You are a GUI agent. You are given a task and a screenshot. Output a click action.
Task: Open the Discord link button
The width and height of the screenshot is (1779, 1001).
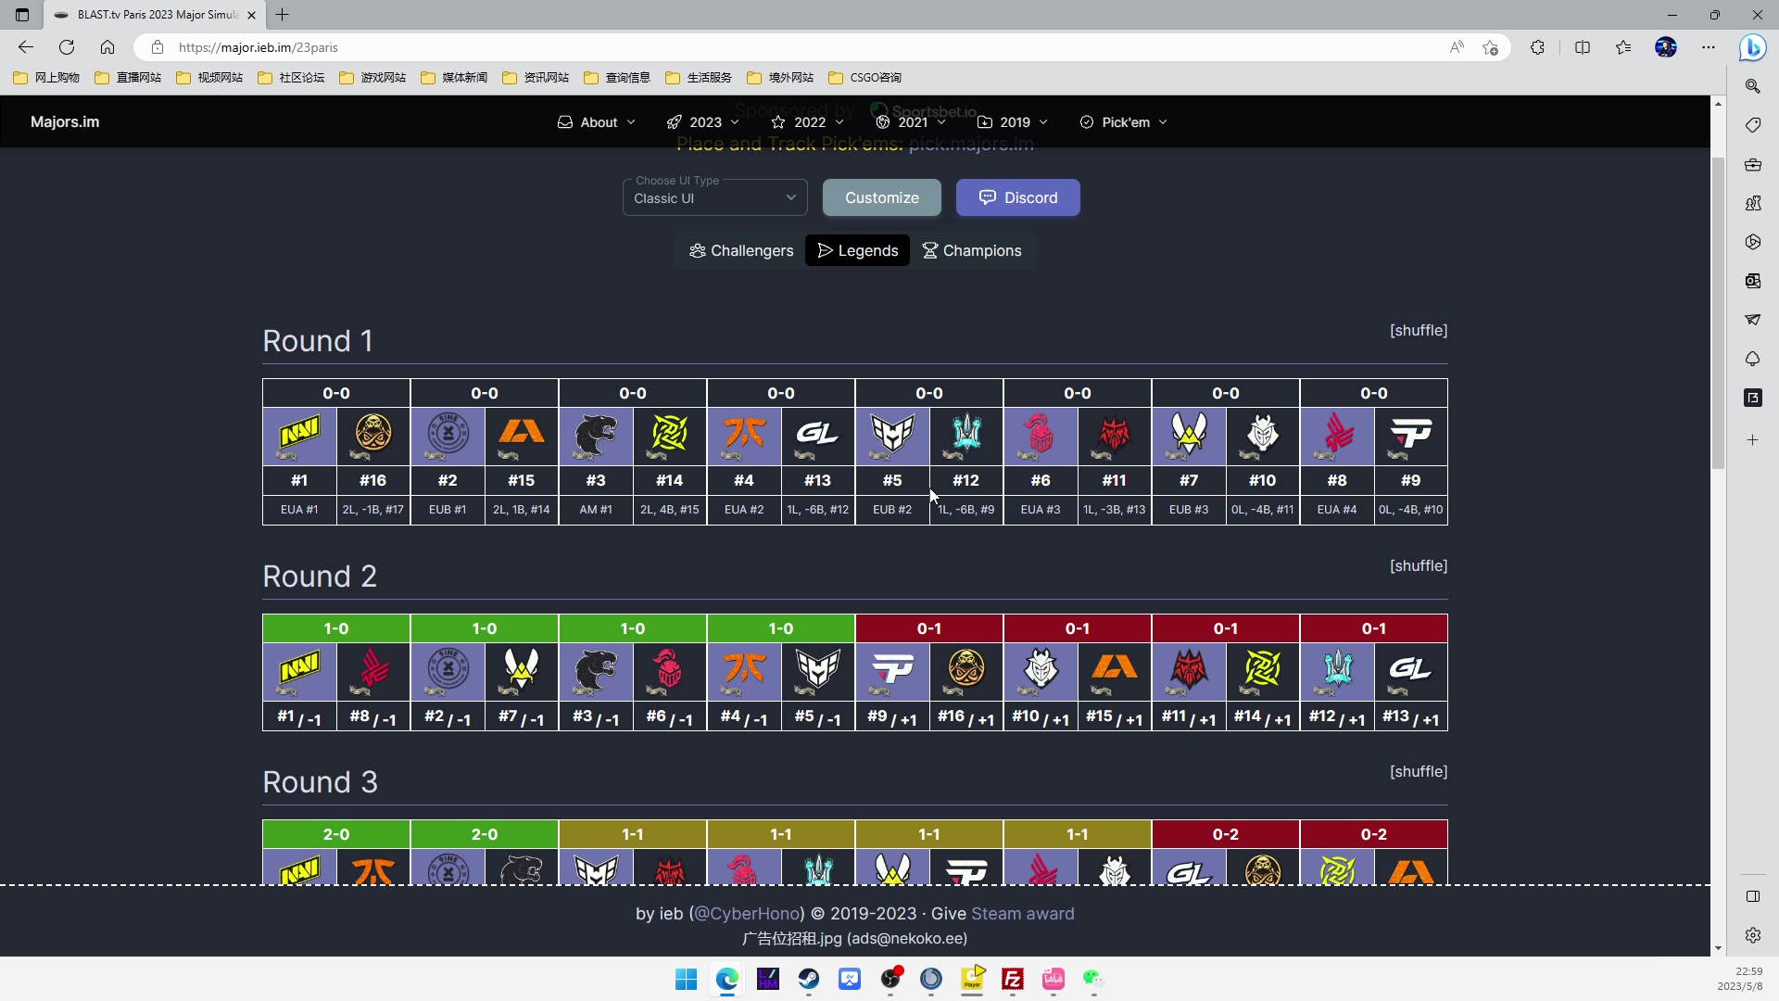(1018, 197)
